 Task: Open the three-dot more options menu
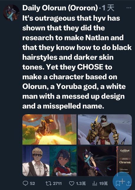(129, 8)
